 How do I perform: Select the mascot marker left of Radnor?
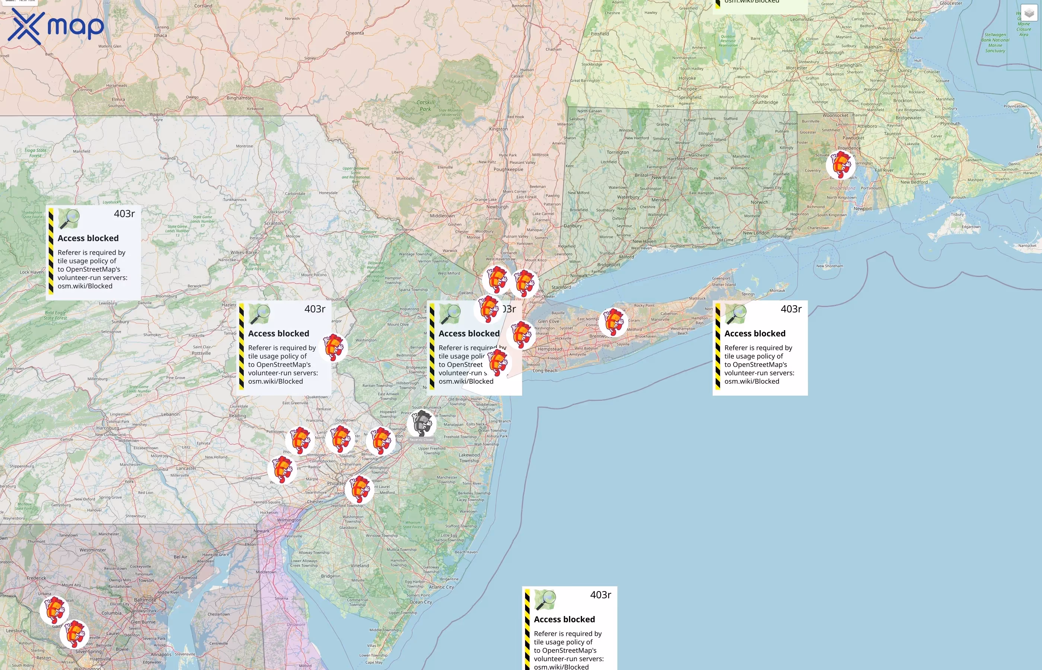pos(282,470)
